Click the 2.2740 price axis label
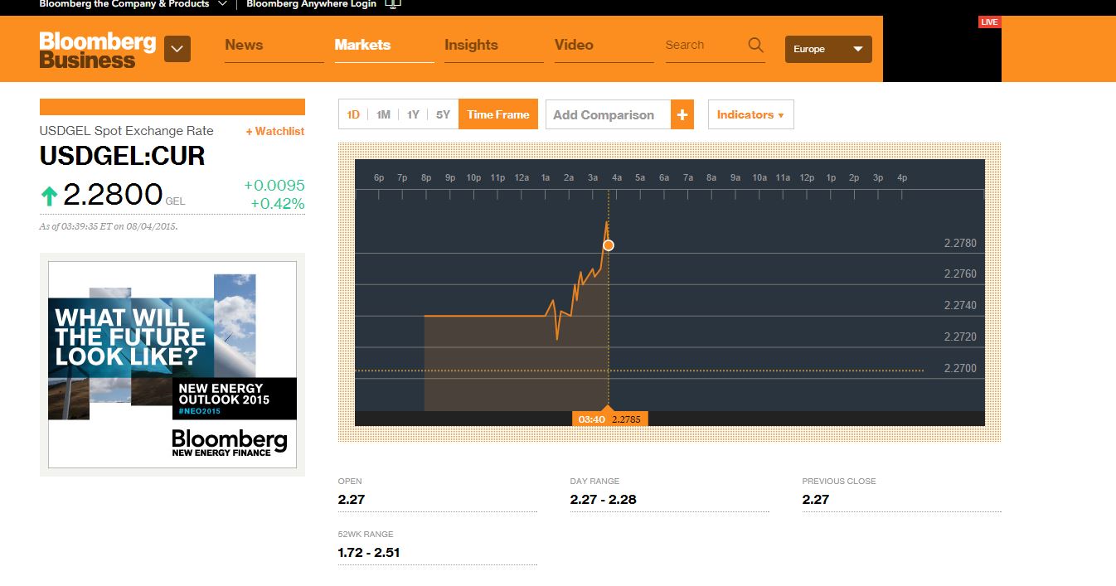The width and height of the screenshot is (1116, 586). click(960, 306)
